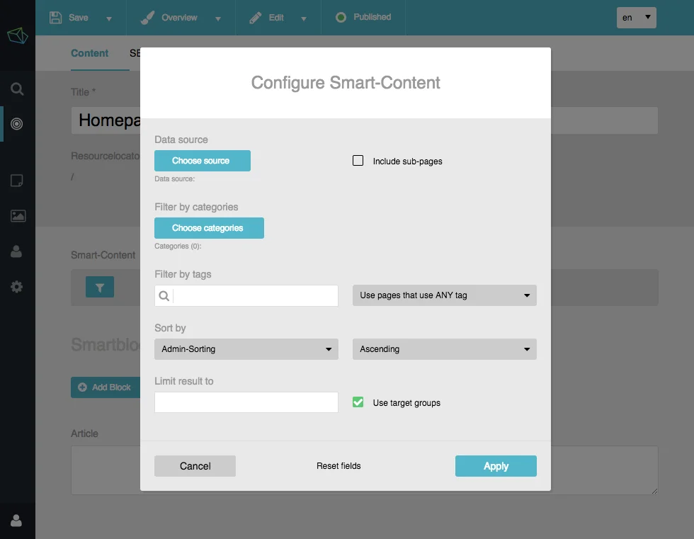This screenshot has height=539, width=694.
Task: Select the target/webspaces icon in the sidebar
Action: tap(17, 124)
